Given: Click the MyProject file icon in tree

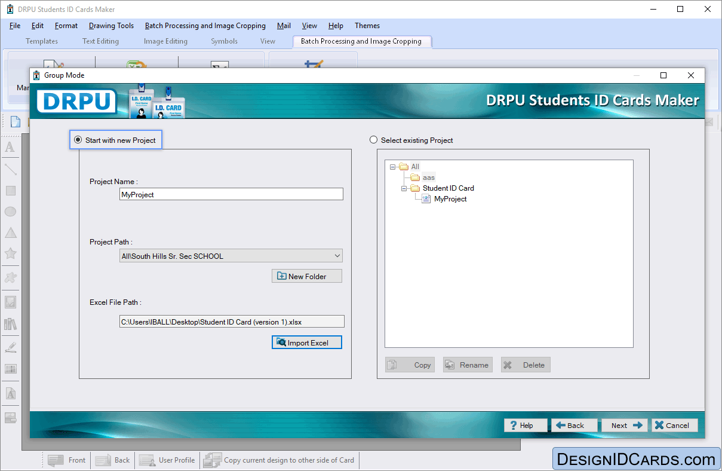Looking at the screenshot, I should point(426,199).
